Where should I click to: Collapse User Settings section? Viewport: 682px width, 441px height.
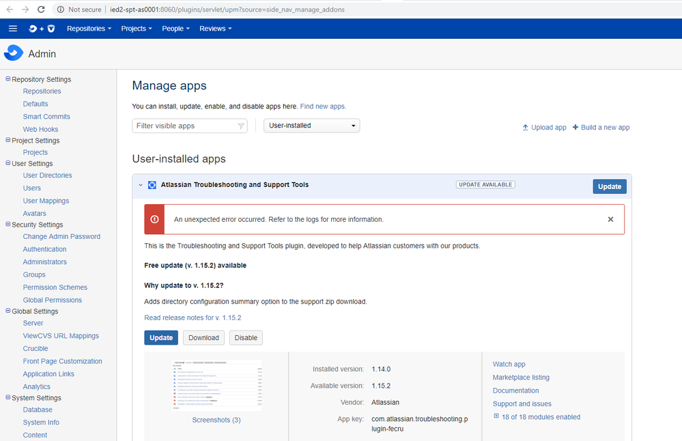(x=8, y=163)
